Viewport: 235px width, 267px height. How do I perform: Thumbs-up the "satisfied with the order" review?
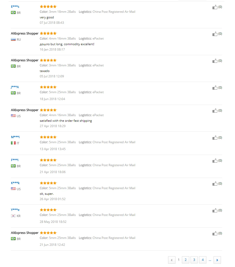[215, 111]
